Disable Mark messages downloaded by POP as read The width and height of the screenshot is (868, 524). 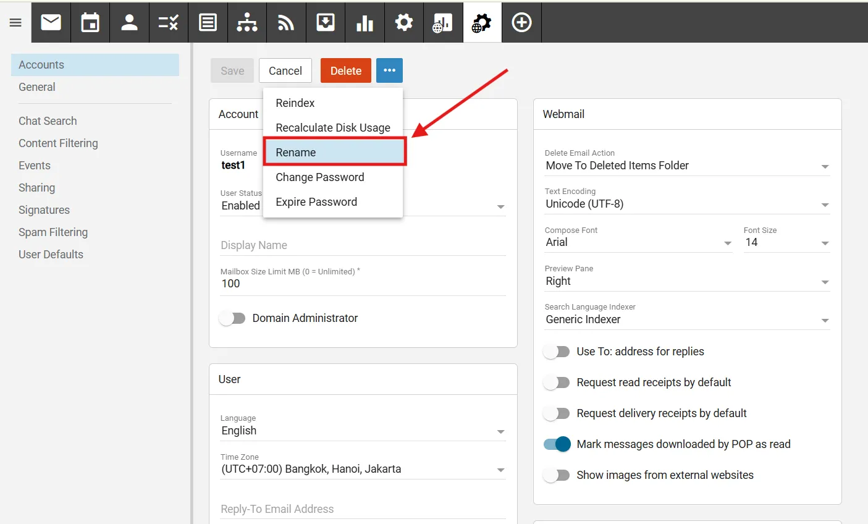557,444
